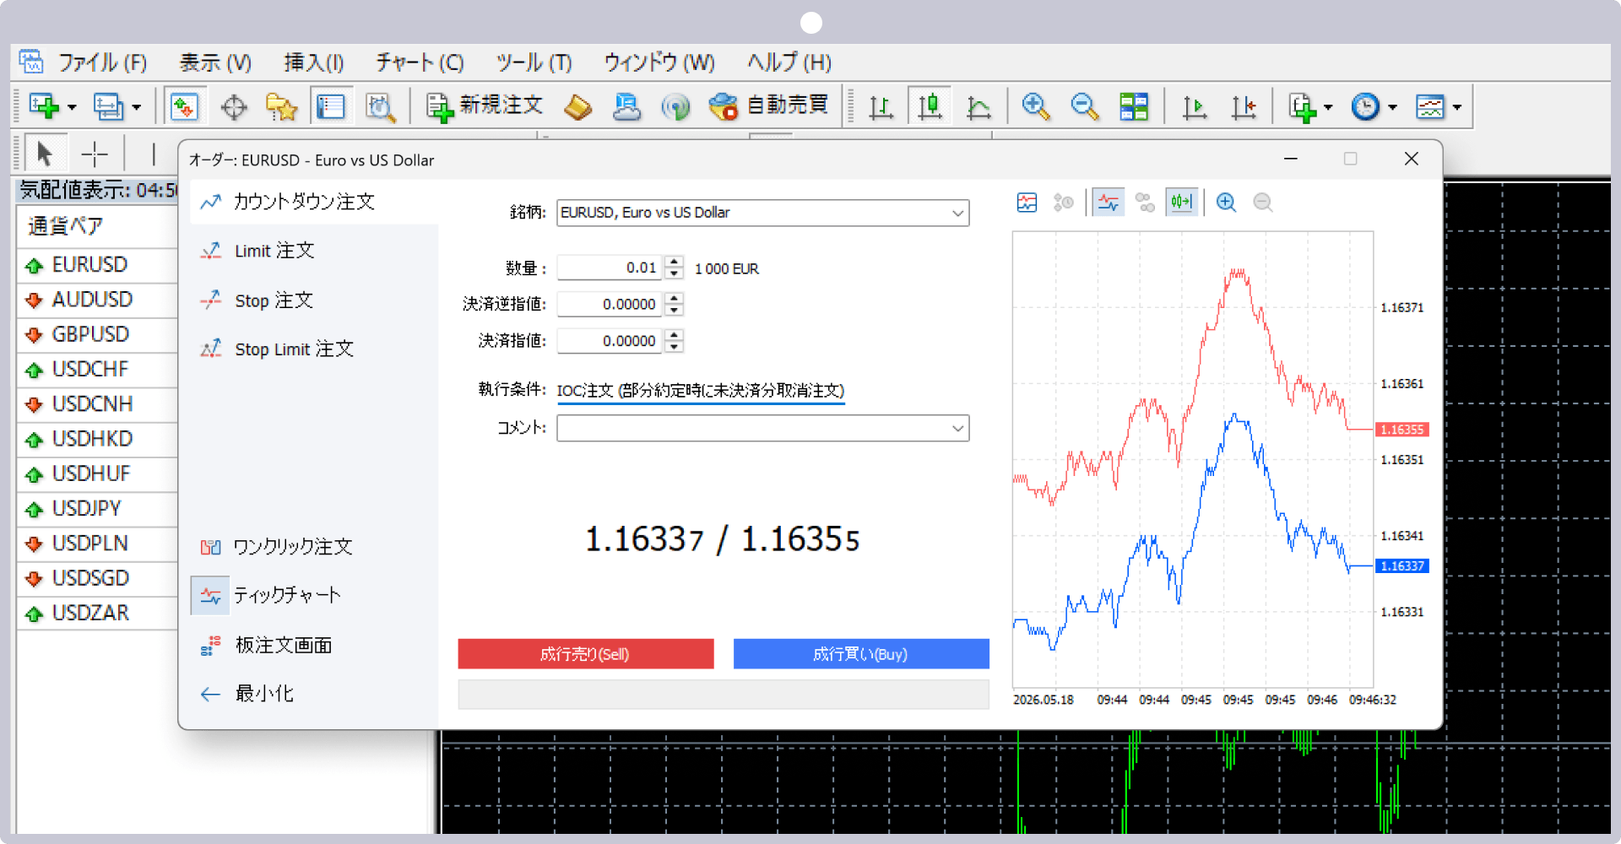Toggle chart auto scroll icon
1621x844 pixels.
click(x=1195, y=107)
